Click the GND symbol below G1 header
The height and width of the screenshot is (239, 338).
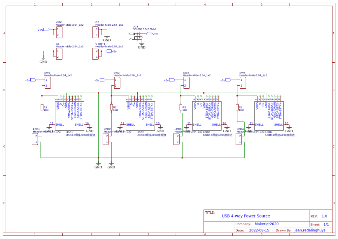(x=43, y=60)
